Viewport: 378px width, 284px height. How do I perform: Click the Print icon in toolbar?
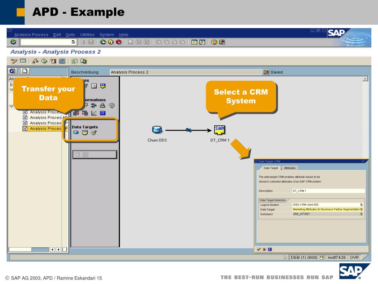(130, 42)
